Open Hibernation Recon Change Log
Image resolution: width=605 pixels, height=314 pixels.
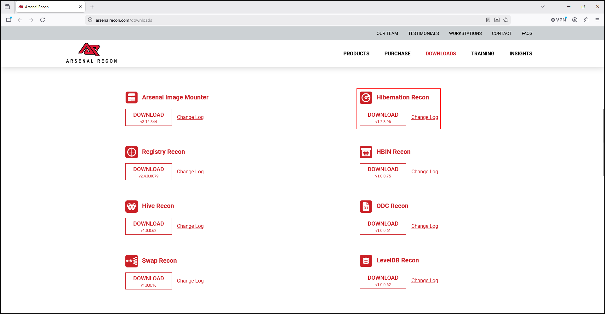[x=425, y=117]
